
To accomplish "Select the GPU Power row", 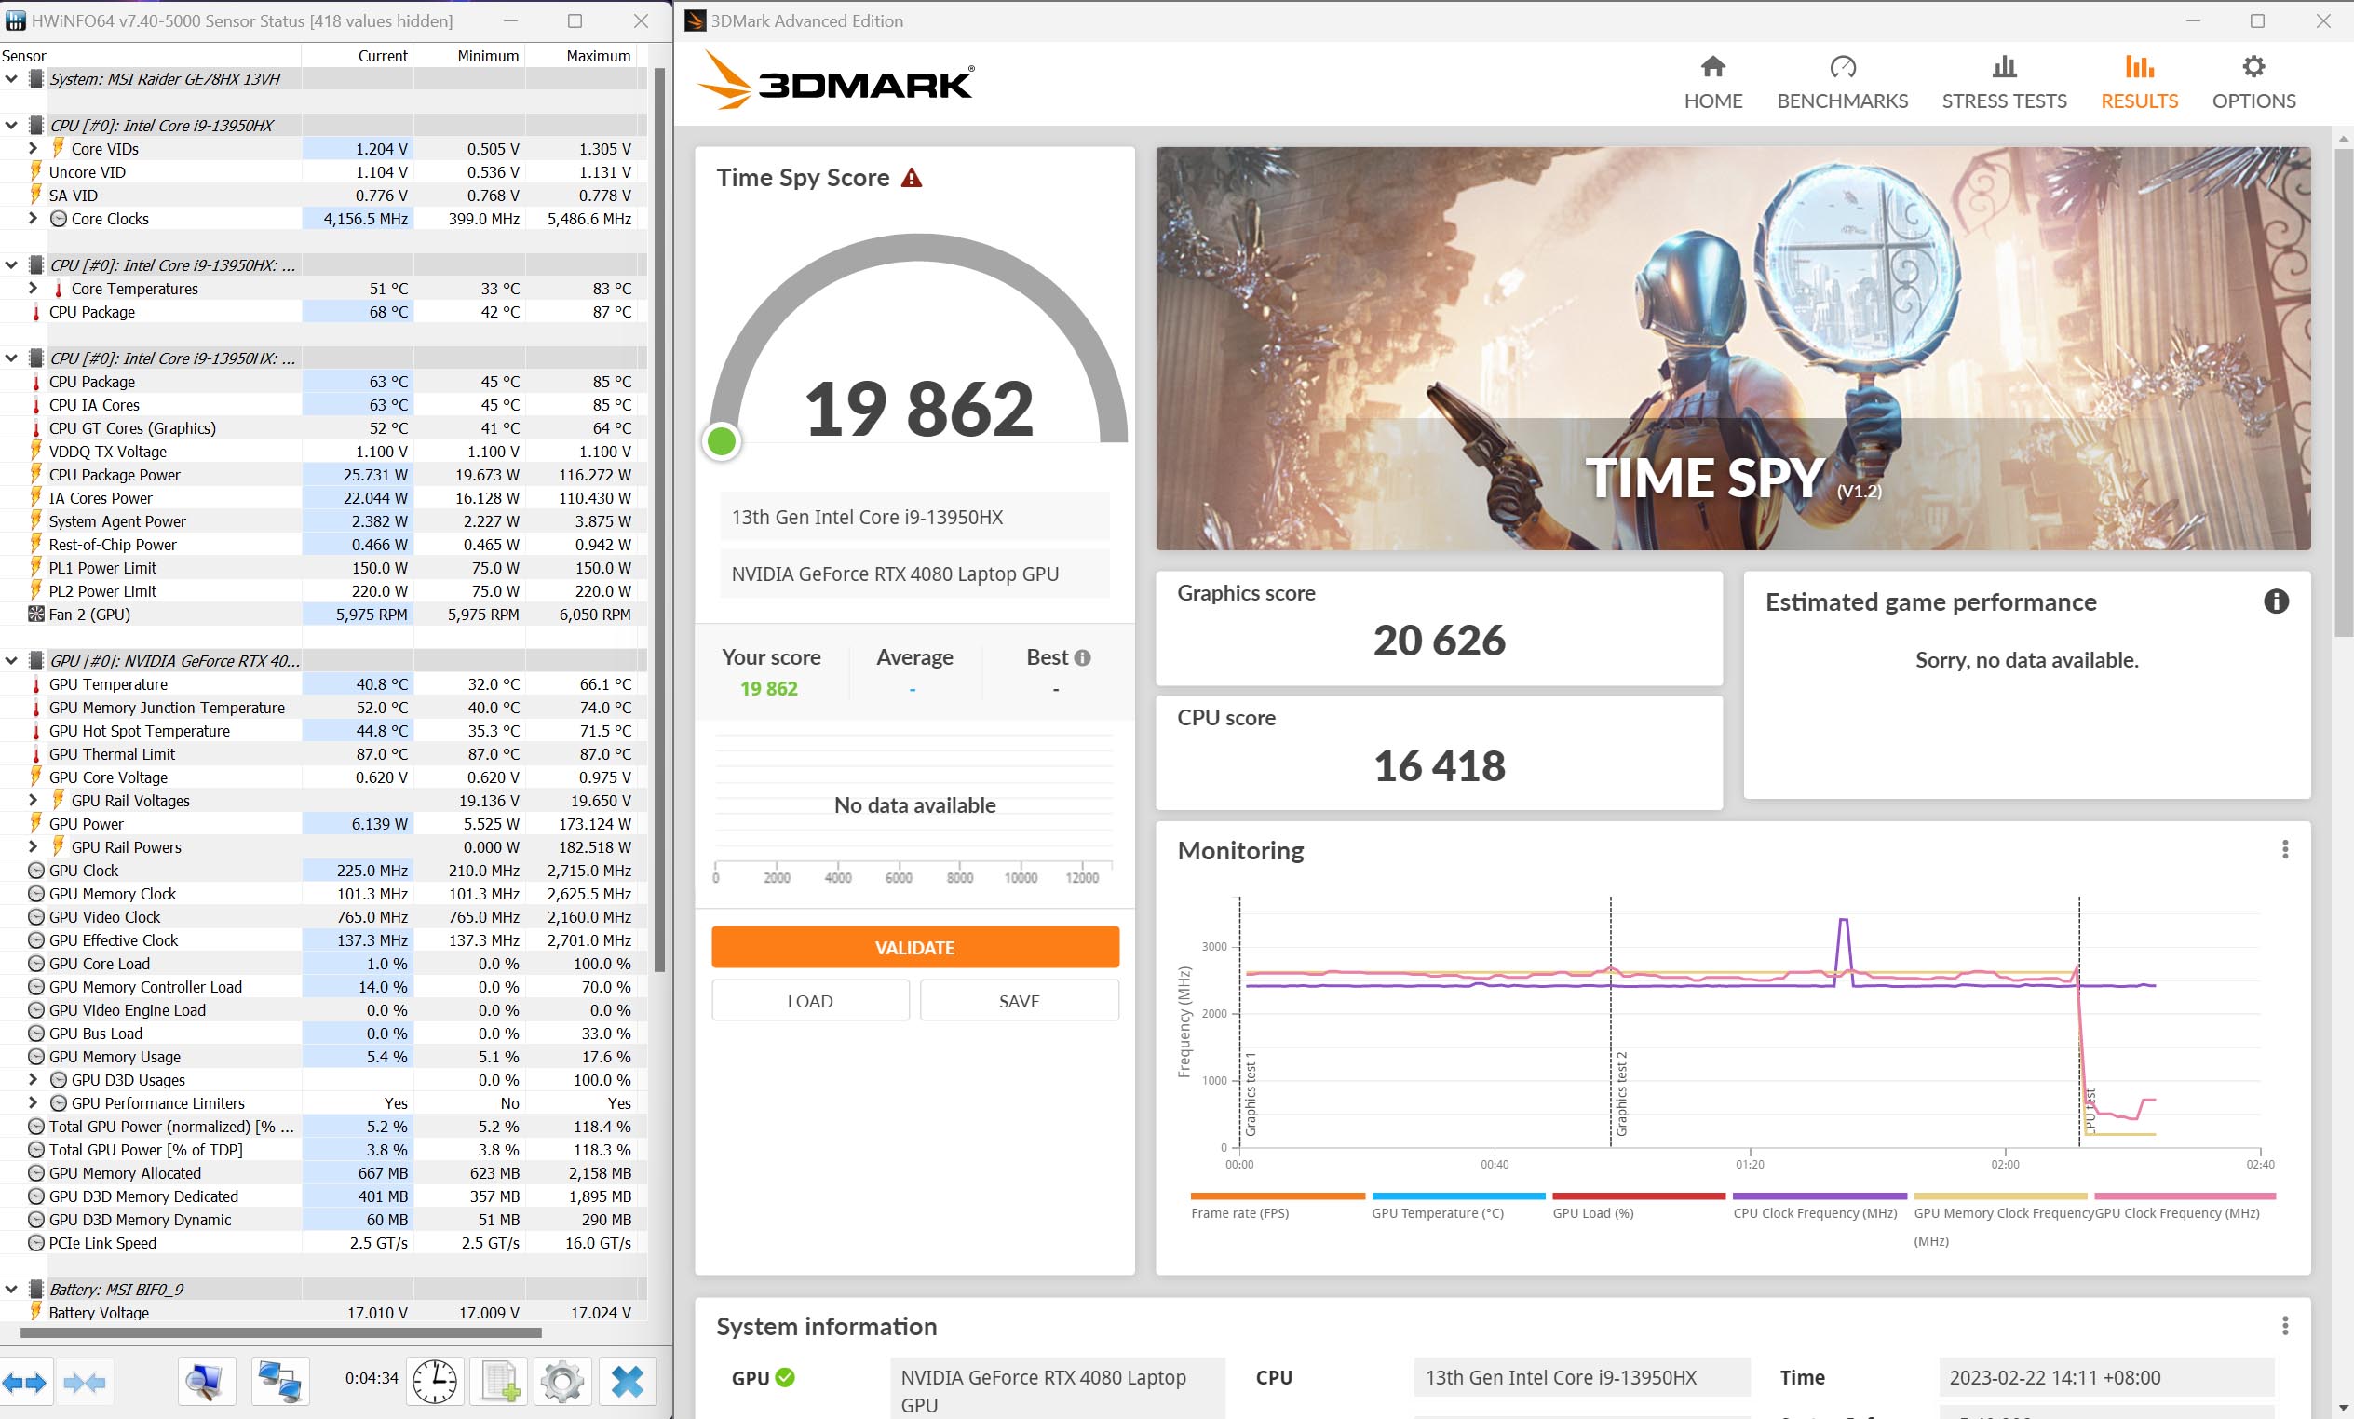I will point(323,824).
